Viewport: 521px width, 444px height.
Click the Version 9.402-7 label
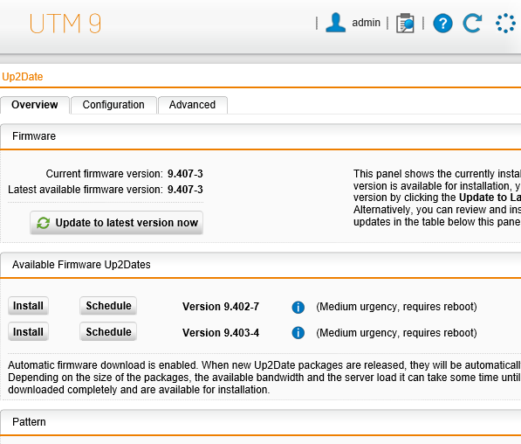[221, 307]
